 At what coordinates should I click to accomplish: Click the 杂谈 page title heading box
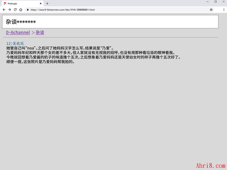[x=110, y=22]
